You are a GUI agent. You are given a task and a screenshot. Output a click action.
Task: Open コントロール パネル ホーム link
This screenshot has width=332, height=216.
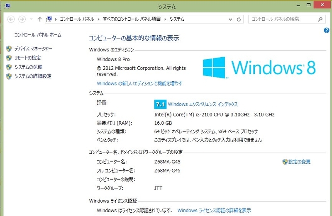pyautogui.click(x=38, y=35)
